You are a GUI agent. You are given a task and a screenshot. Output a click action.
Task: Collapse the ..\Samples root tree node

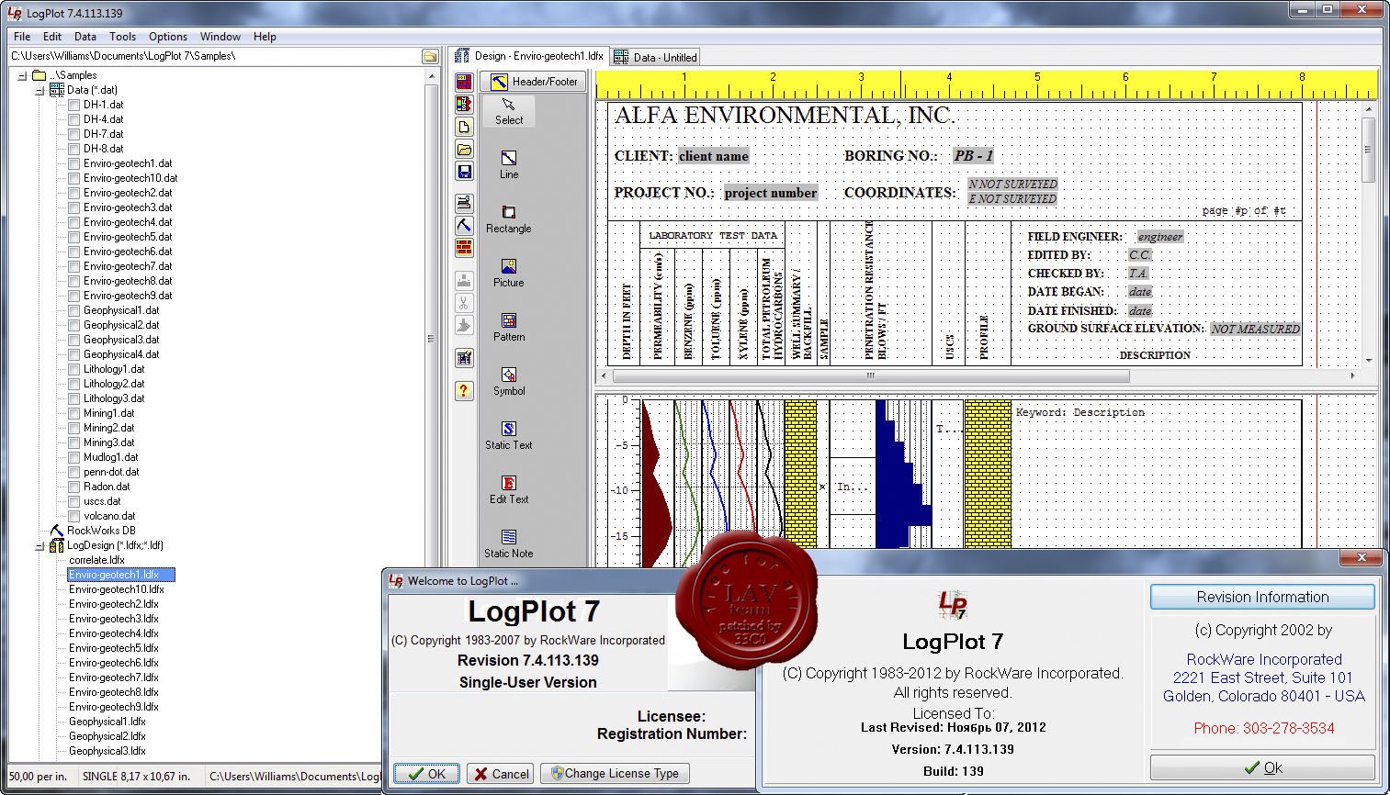point(23,75)
